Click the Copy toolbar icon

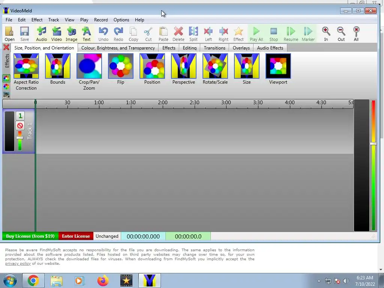(133, 34)
